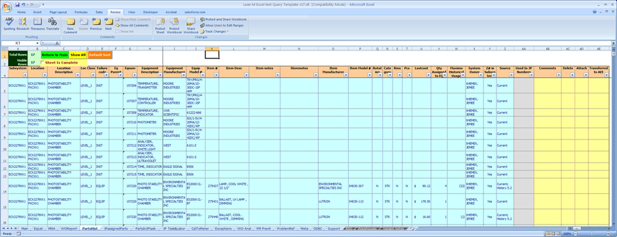Select the Item # Z75427 cell
The width and height of the screenshot is (617, 237).
(213, 186)
